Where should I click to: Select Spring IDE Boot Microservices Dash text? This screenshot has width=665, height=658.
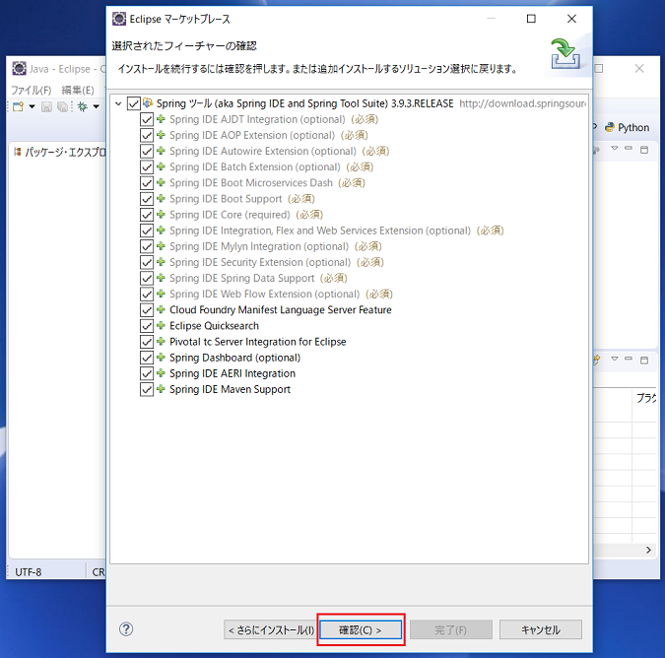click(x=251, y=183)
